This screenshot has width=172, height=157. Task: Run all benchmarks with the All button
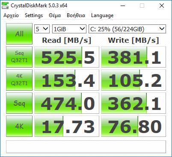[19, 34]
